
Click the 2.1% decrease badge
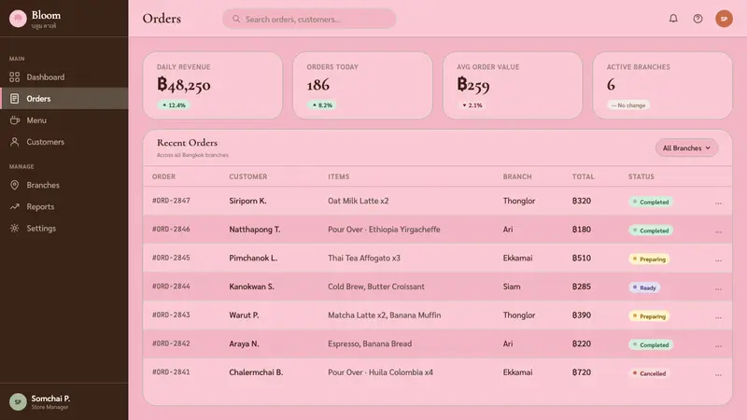(x=472, y=105)
